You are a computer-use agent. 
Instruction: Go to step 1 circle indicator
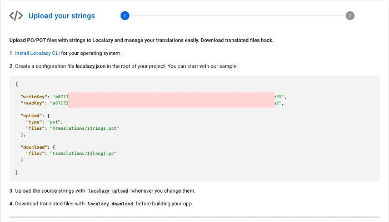(x=124, y=16)
